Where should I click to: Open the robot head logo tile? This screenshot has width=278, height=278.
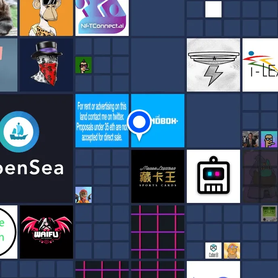[x=213, y=176]
